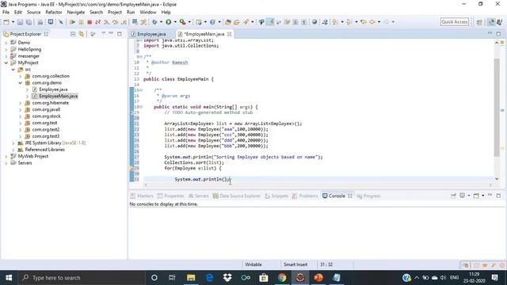
Task: Click the Disconnect debug icon
Action: point(98,22)
